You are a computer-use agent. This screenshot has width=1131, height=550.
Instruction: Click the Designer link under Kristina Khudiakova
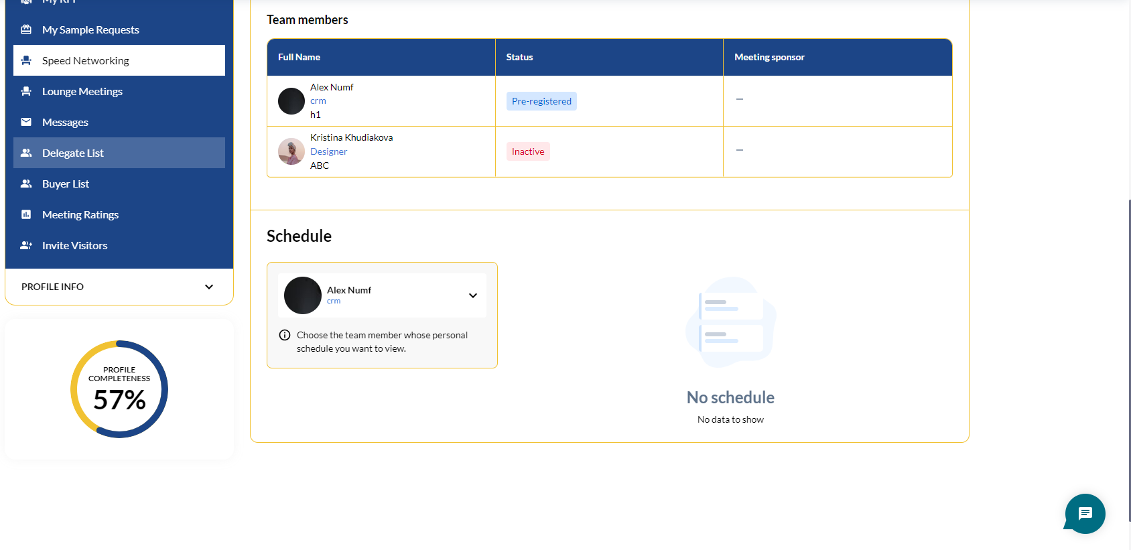328,151
